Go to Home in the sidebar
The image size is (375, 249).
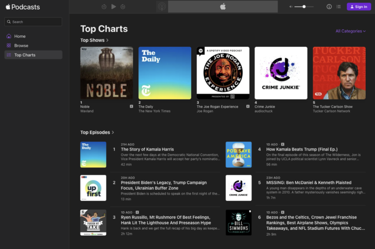[x=33, y=36]
